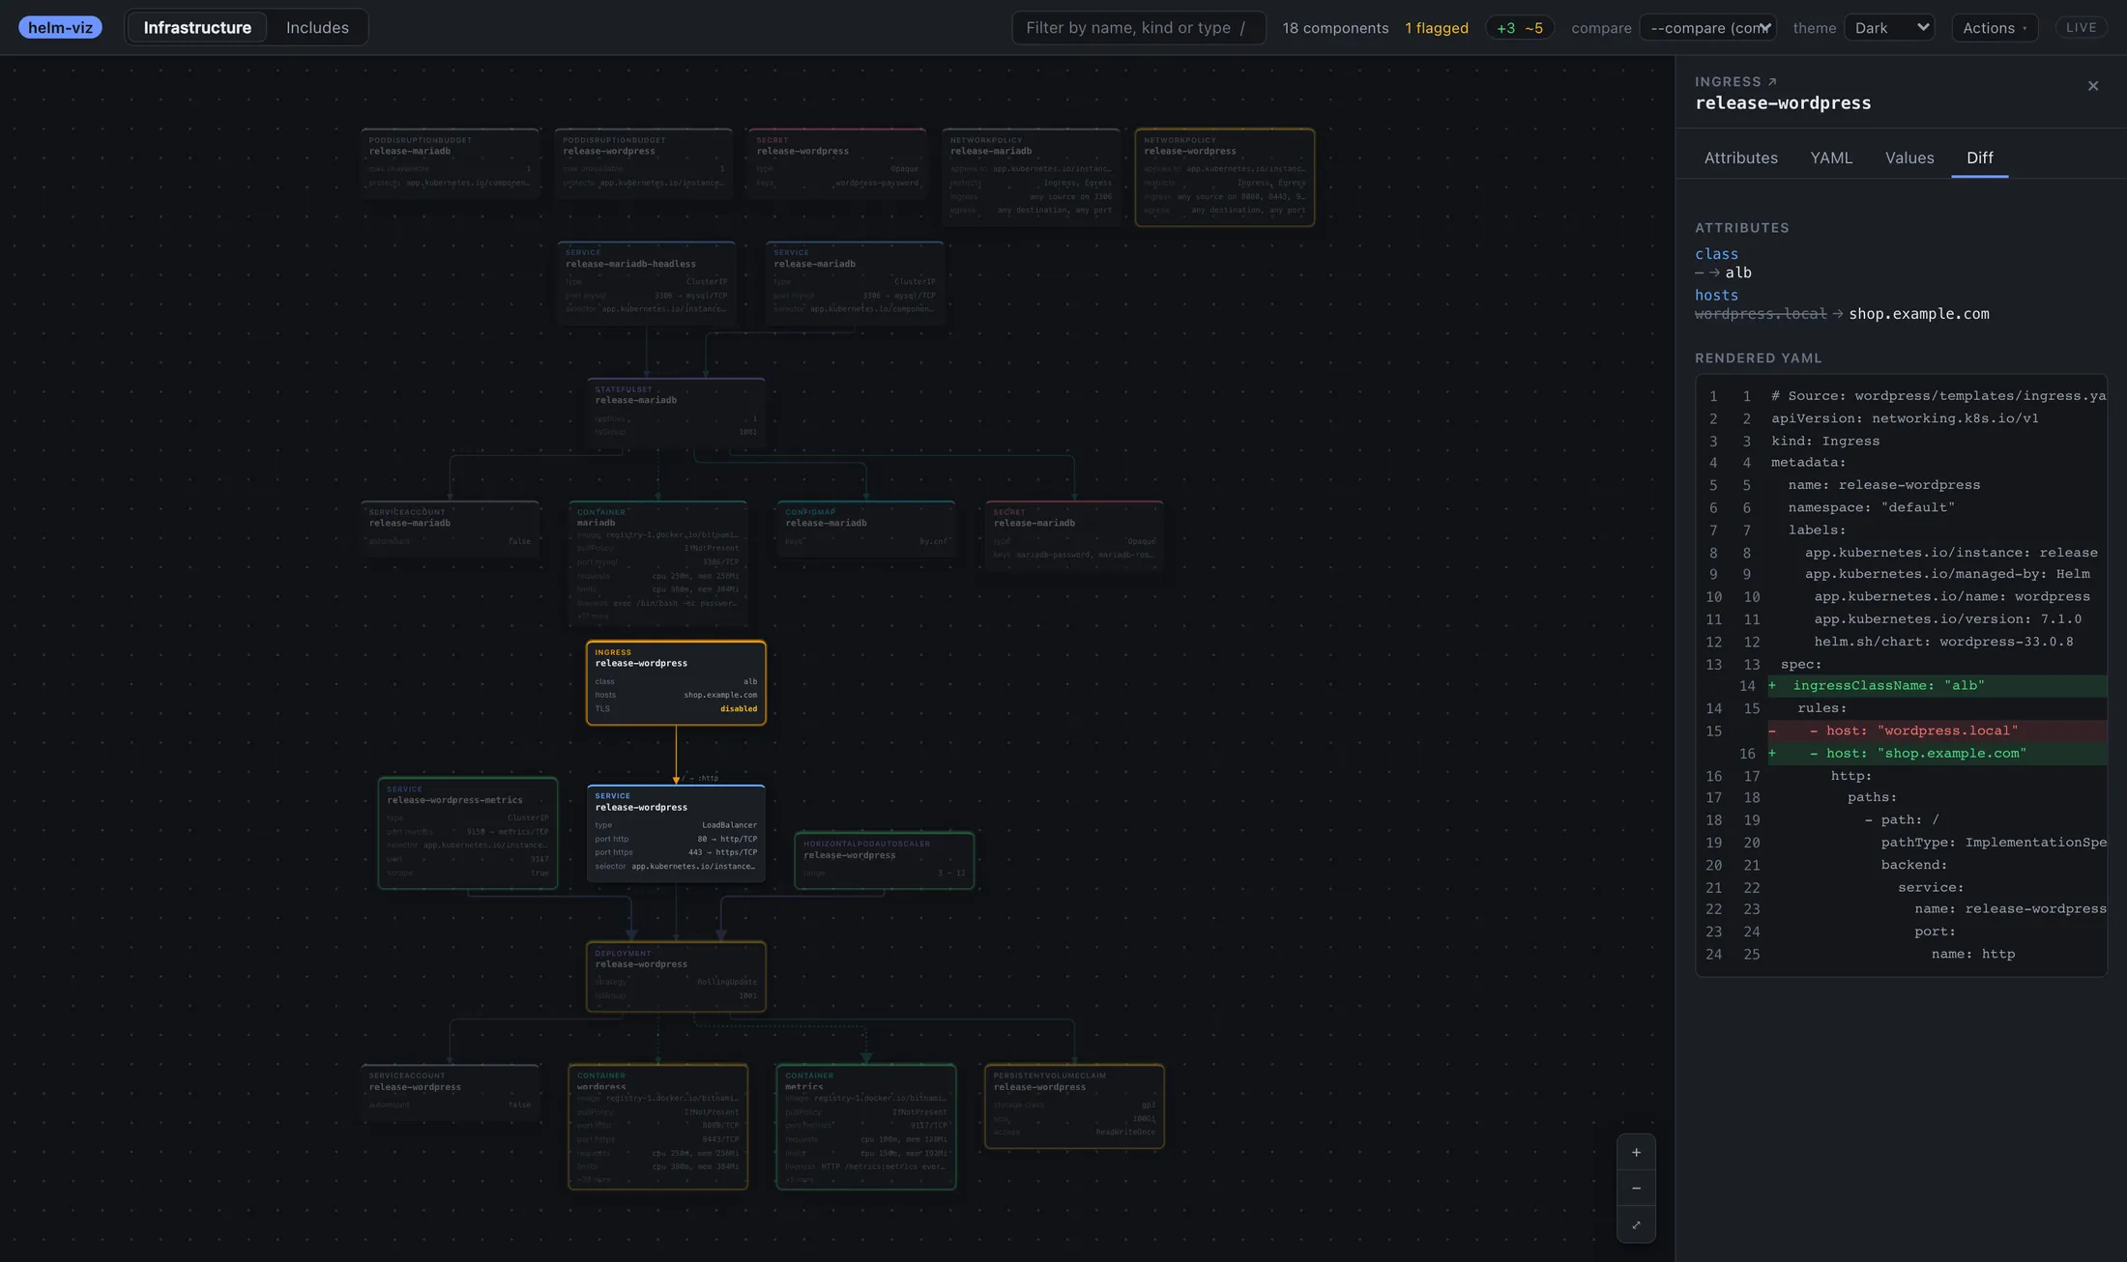
Task: Open the compare dropdown
Action: pos(1709,27)
